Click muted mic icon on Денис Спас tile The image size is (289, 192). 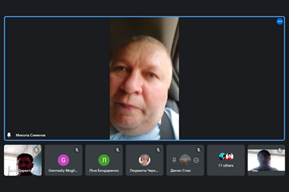[x=199, y=150]
